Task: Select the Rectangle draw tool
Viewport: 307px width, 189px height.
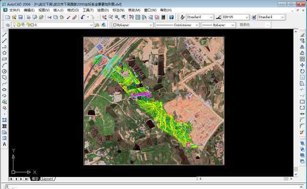Action: (4, 59)
